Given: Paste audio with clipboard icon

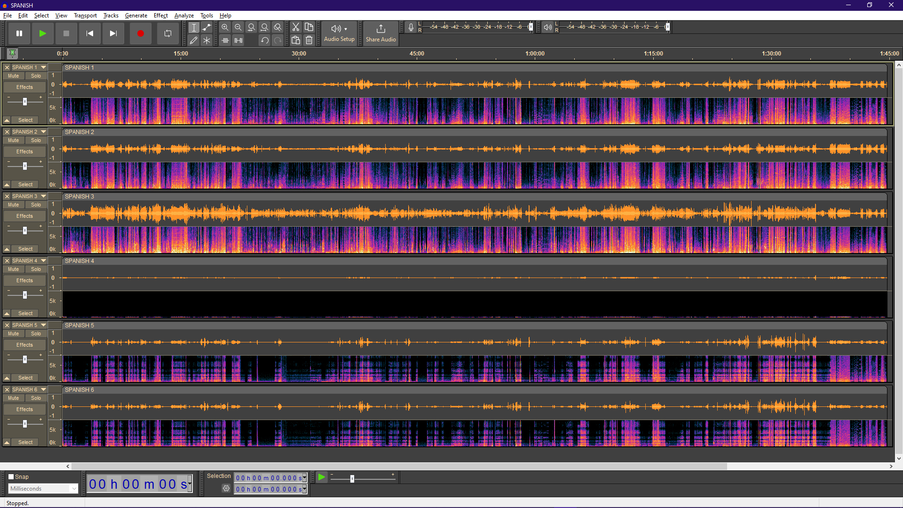Looking at the screenshot, I should [296, 40].
